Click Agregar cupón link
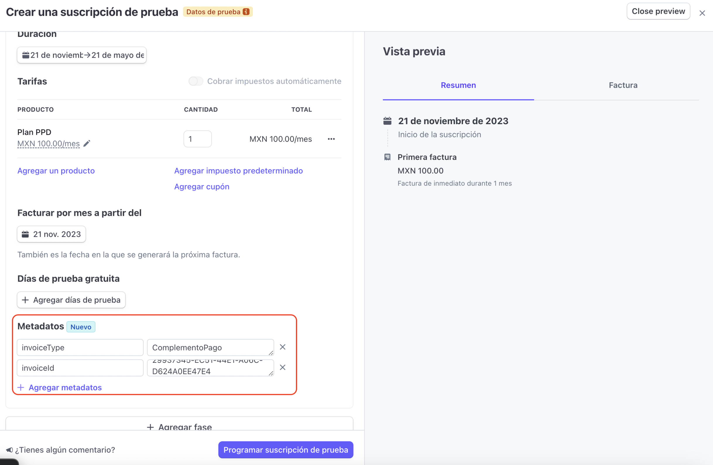Screen dimensions: 713x465 [202, 187]
